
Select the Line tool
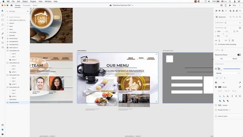click(3, 29)
